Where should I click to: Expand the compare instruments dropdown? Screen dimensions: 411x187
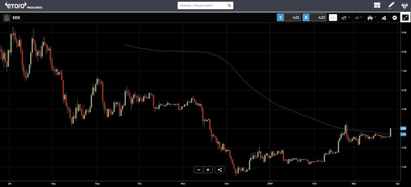(x=346, y=18)
